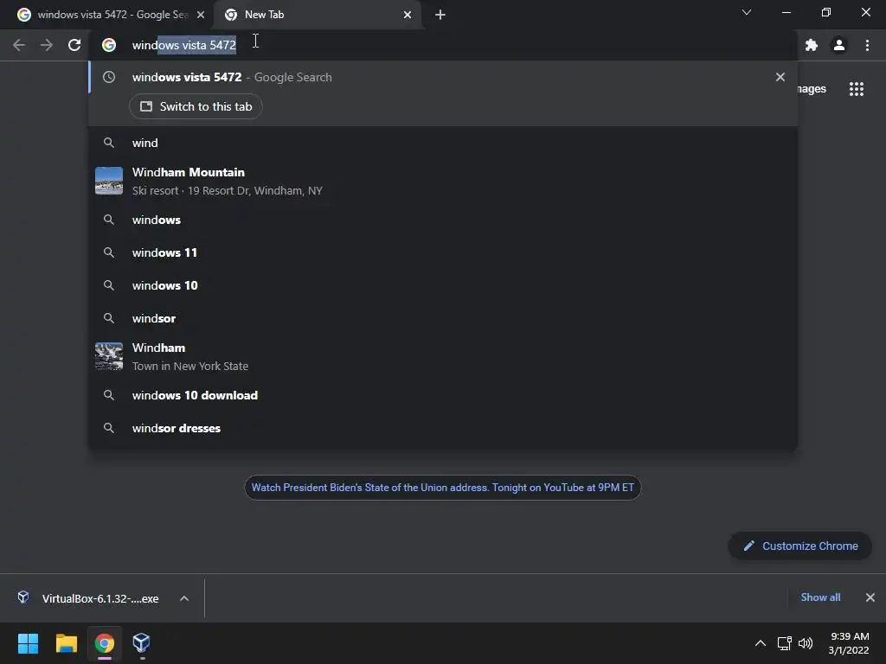Open the Extensions puzzle icon

click(x=812, y=45)
